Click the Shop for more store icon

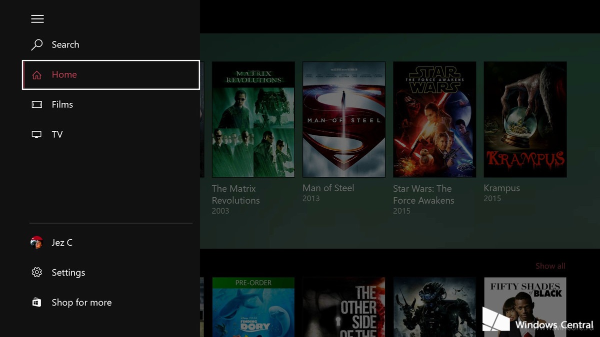36,303
